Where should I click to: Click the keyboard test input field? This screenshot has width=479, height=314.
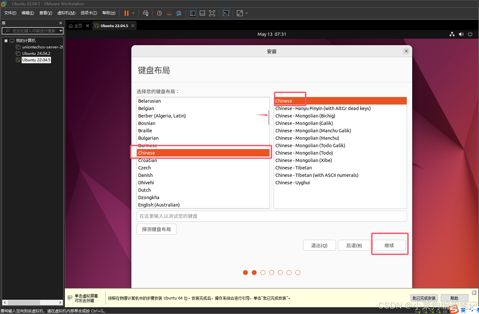click(271, 216)
